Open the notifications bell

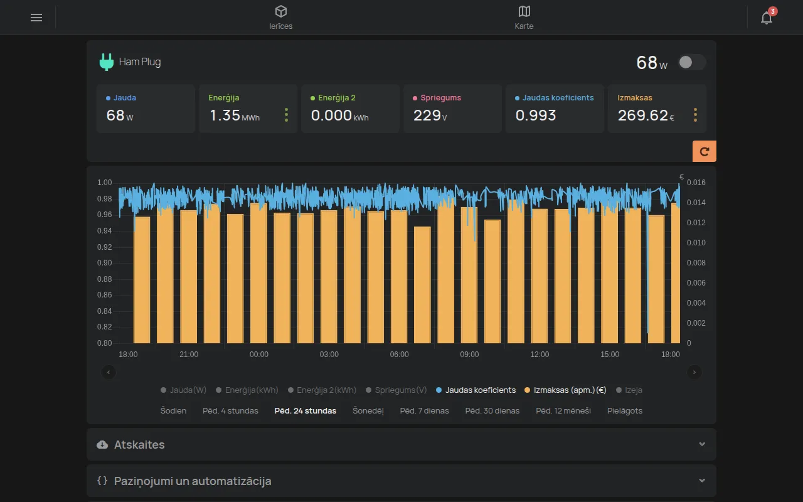(x=767, y=18)
